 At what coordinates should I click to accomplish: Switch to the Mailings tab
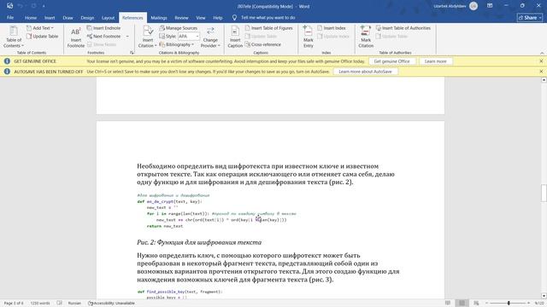point(159,17)
